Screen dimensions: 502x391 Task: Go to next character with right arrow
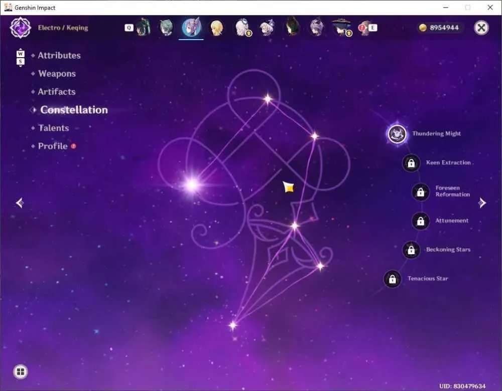(x=482, y=203)
